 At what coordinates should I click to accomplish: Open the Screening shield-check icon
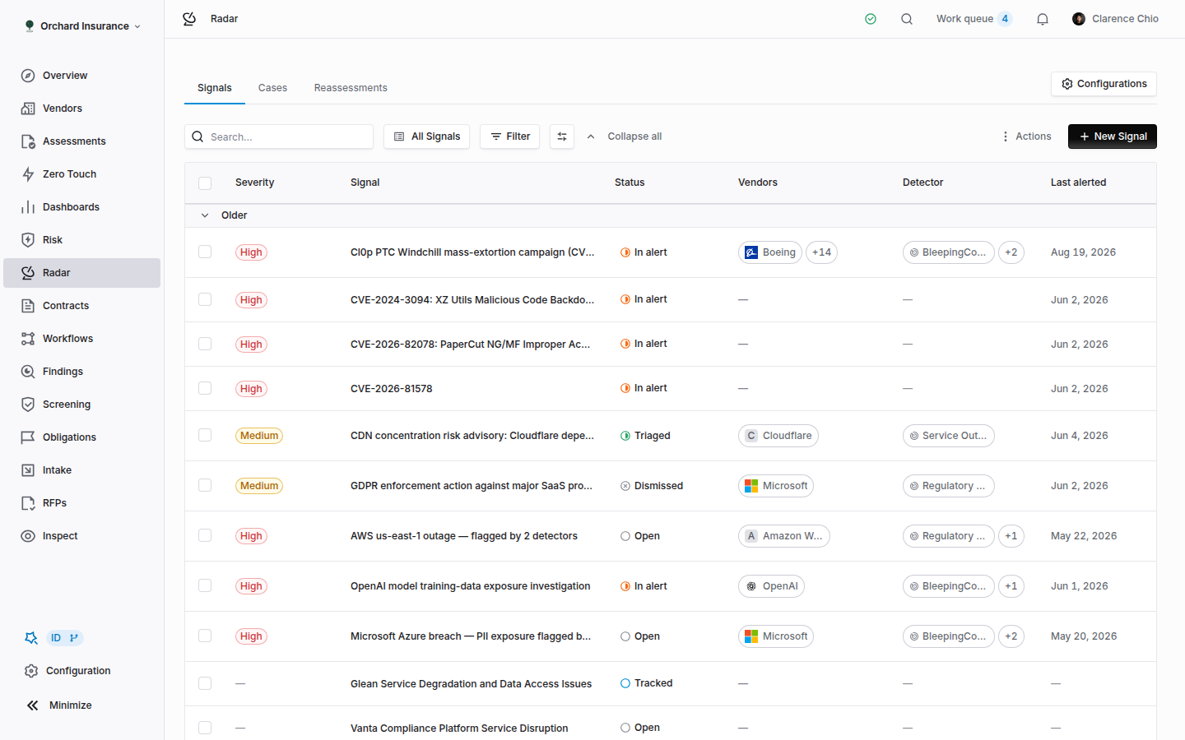pos(28,405)
